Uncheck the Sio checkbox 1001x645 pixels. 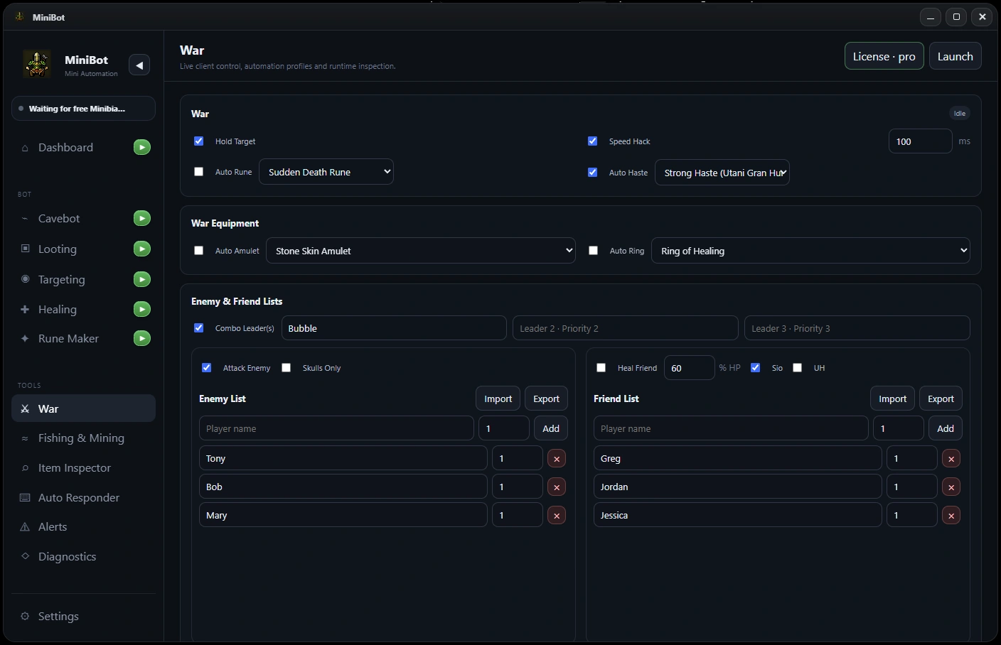[756, 368]
